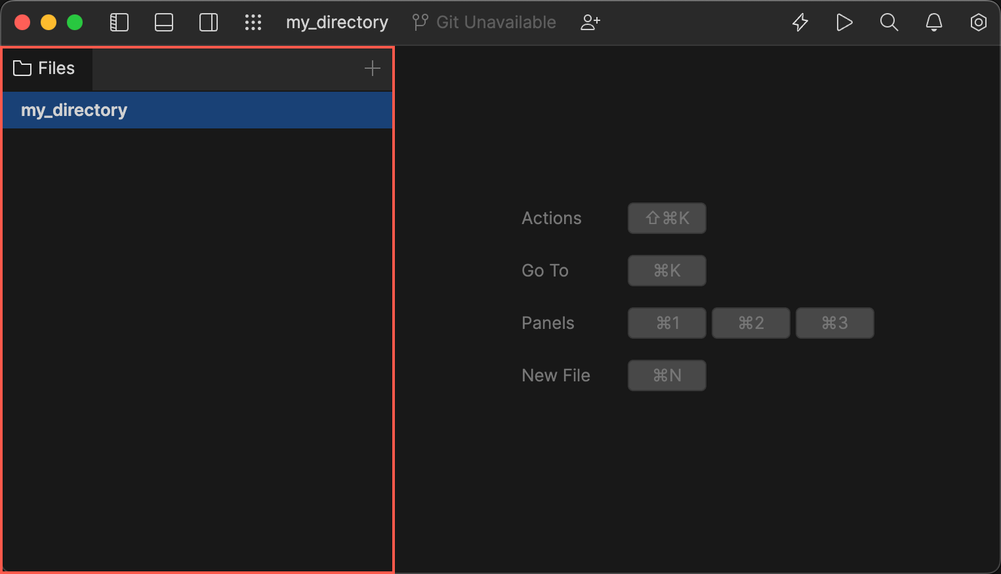Image resolution: width=1001 pixels, height=574 pixels.
Task: Open the inline assistant lightning icon
Action: pyautogui.click(x=800, y=22)
